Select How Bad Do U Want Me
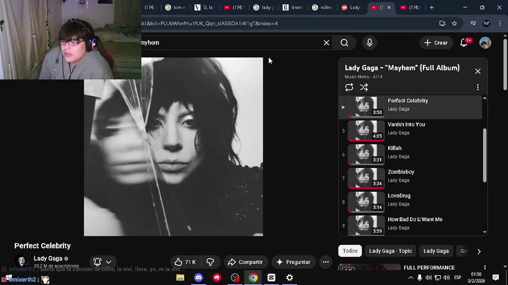 [x=411, y=225]
